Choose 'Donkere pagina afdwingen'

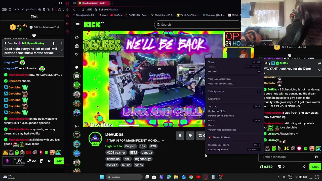point(234,116)
